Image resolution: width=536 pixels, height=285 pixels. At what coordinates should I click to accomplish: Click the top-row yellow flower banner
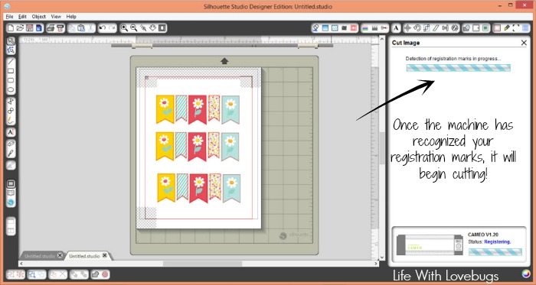(165, 109)
